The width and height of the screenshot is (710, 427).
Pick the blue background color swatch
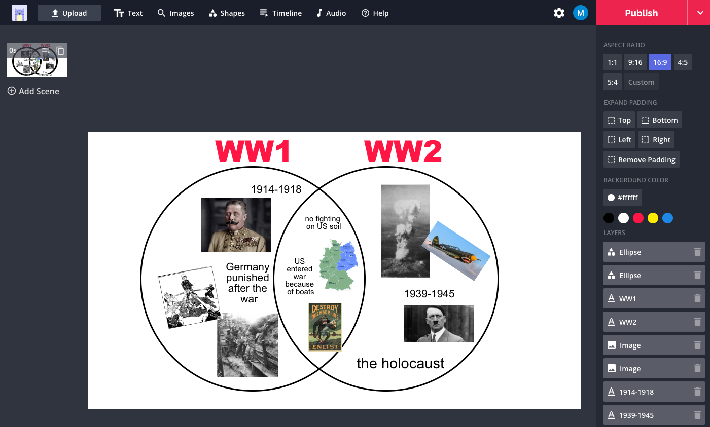pos(668,218)
